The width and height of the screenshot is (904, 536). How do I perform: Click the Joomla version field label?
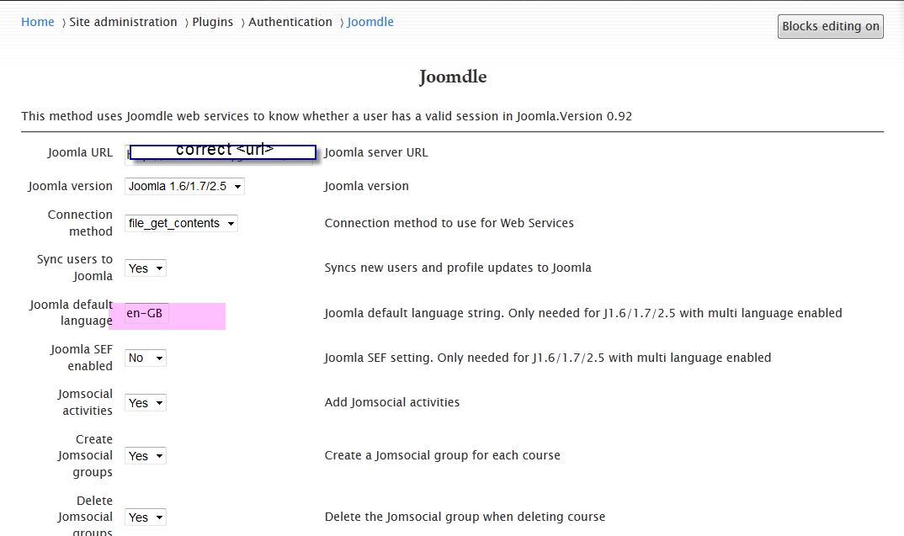[x=70, y=186]
